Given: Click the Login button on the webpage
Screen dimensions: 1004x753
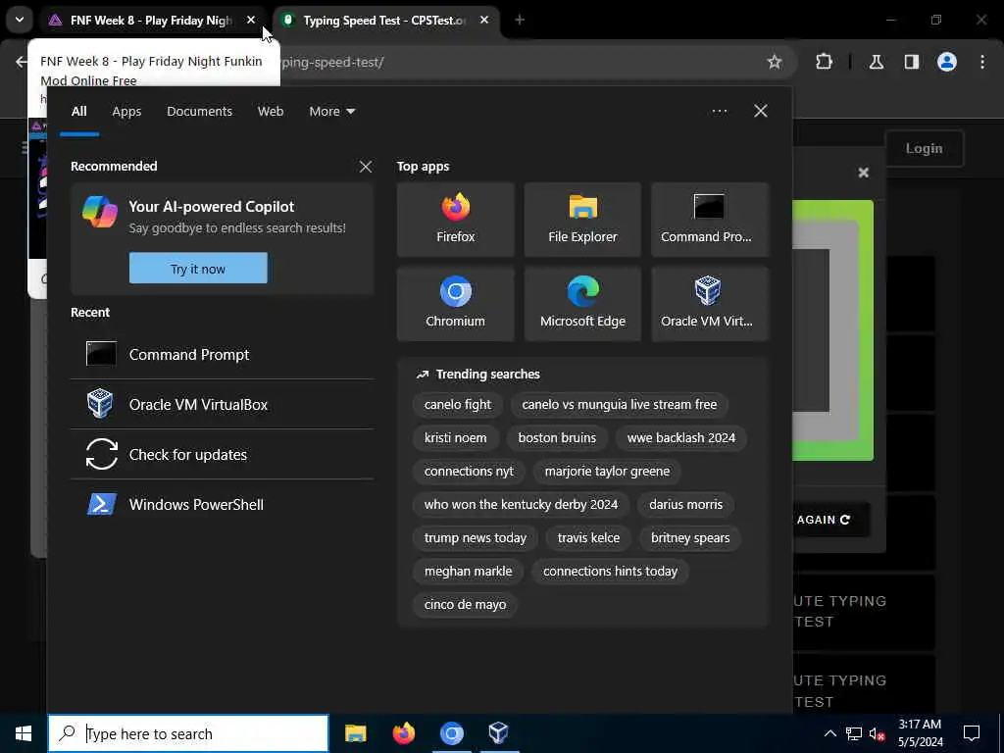Looking at the screenshot, I should click(x=924, y=148).
